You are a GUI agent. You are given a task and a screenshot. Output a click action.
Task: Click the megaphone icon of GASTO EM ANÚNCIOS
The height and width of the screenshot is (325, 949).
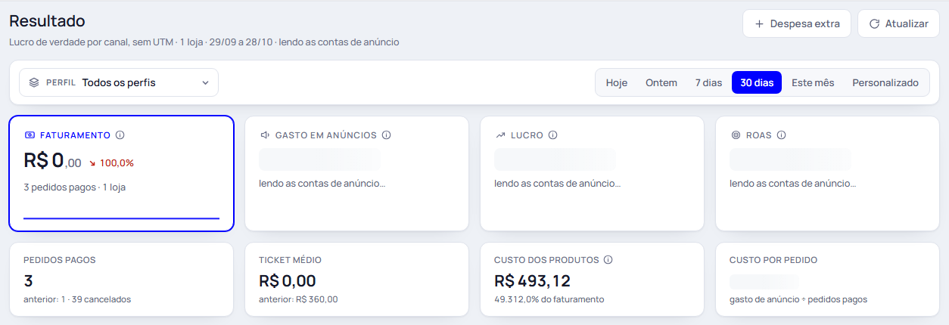click(265, 135)
